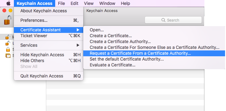Select the certificate-style keychain sidebar icon
Viewport: 226px width, 111px height.
[x=8, y=55]
